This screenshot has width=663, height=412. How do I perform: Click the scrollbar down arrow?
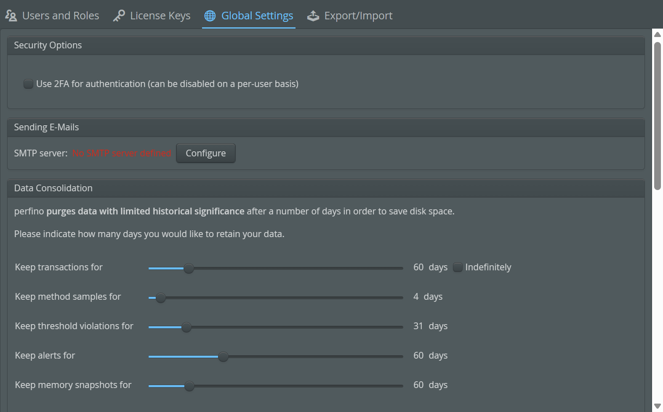tap(657, 406)
